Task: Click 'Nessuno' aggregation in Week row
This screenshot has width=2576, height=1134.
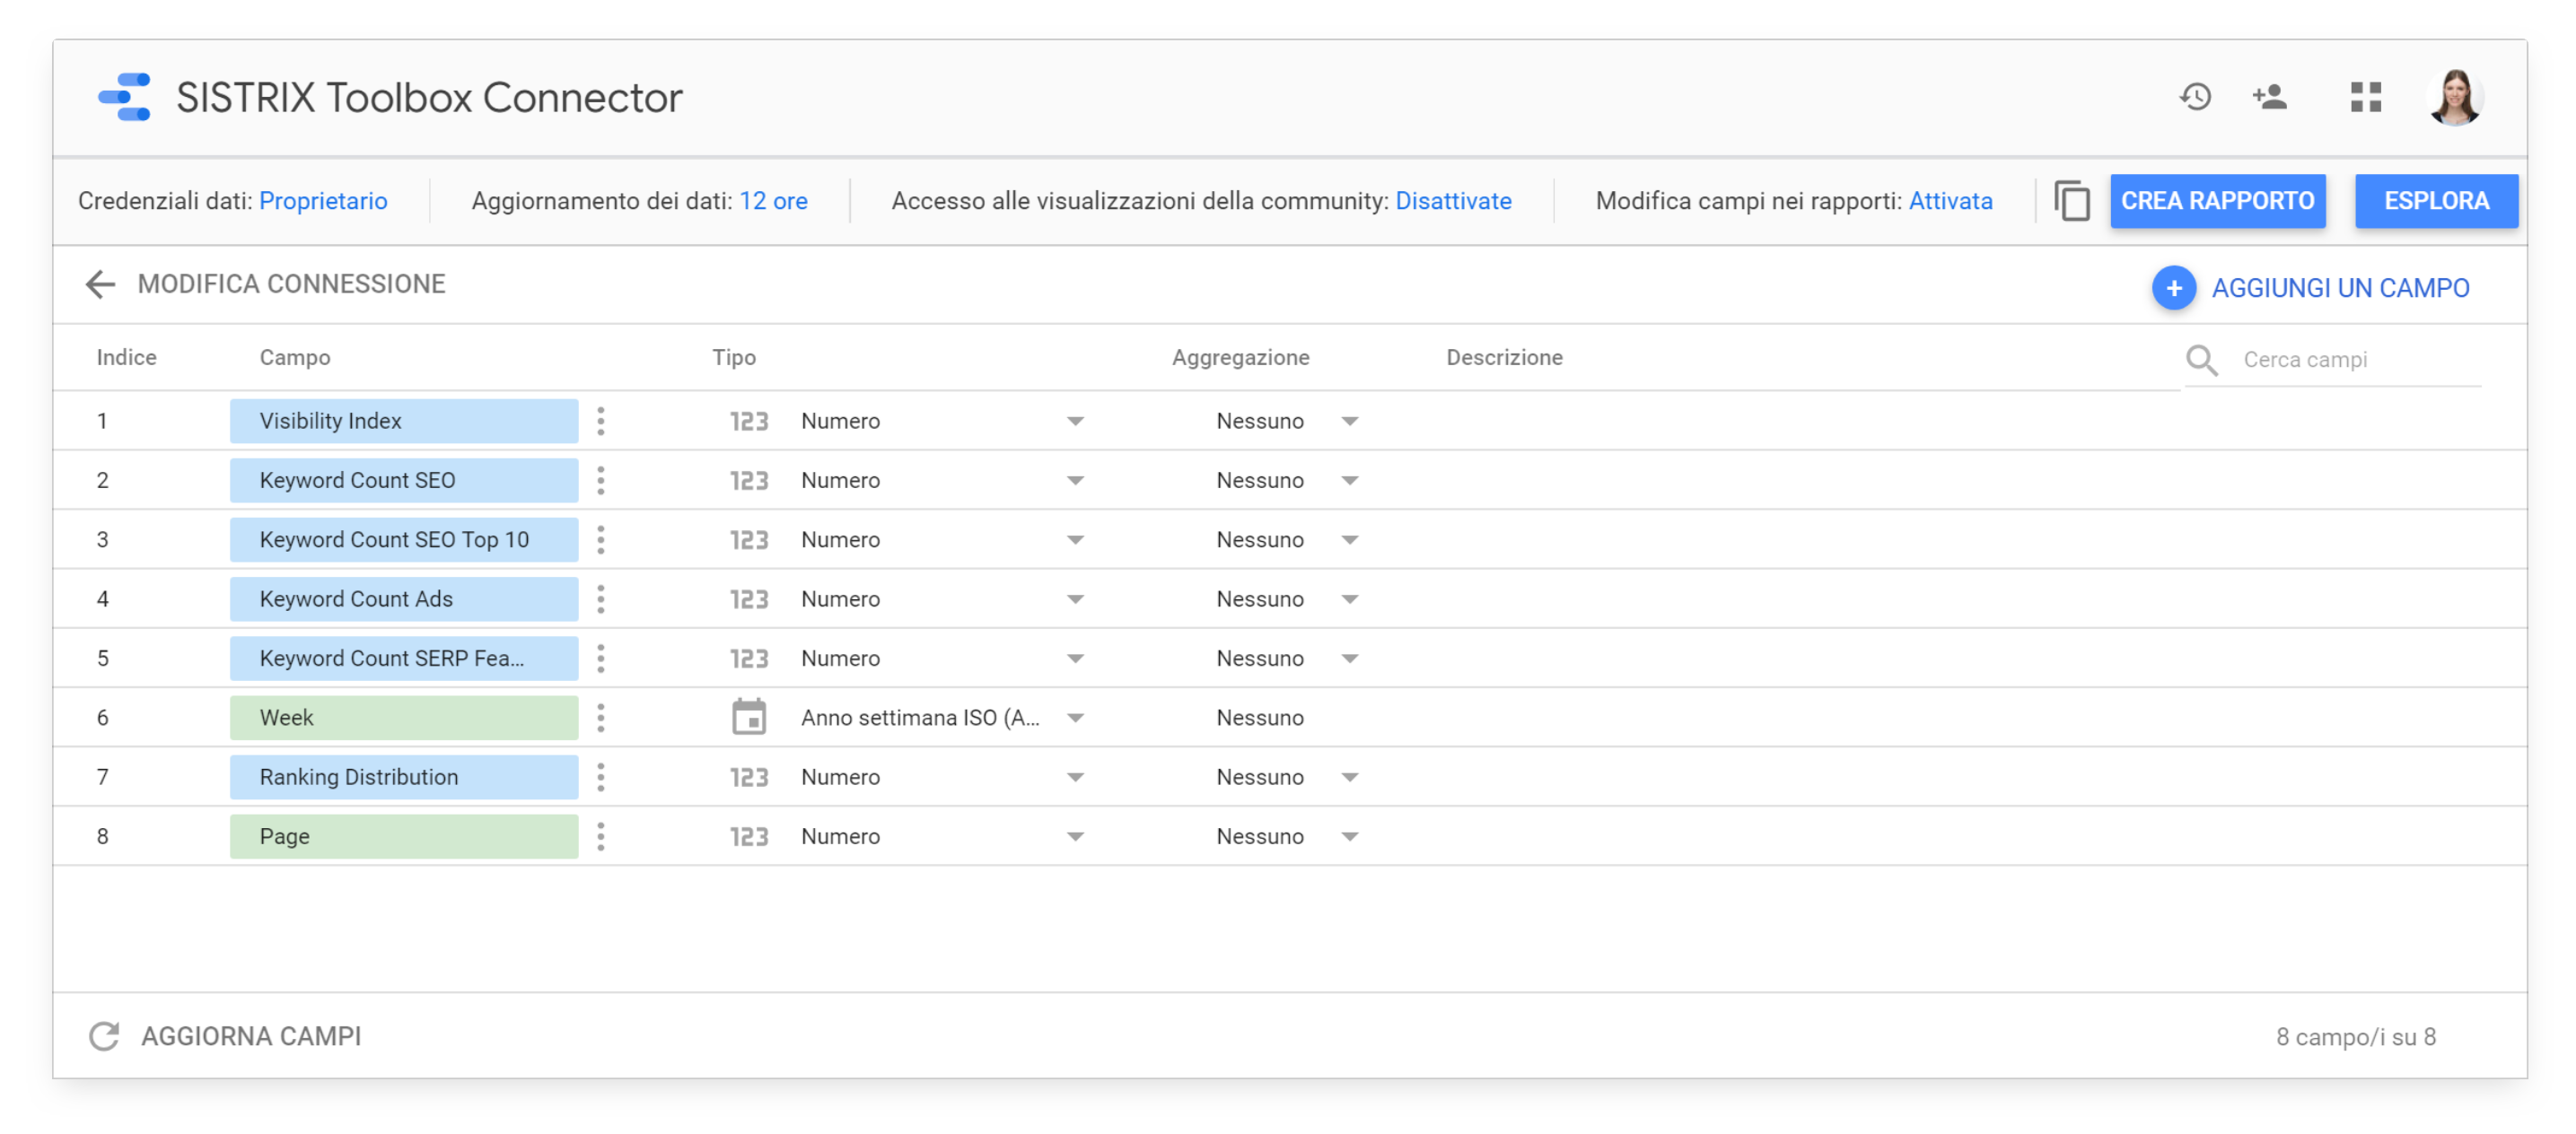Action: pyautogui.click(x=1260, y=718)
